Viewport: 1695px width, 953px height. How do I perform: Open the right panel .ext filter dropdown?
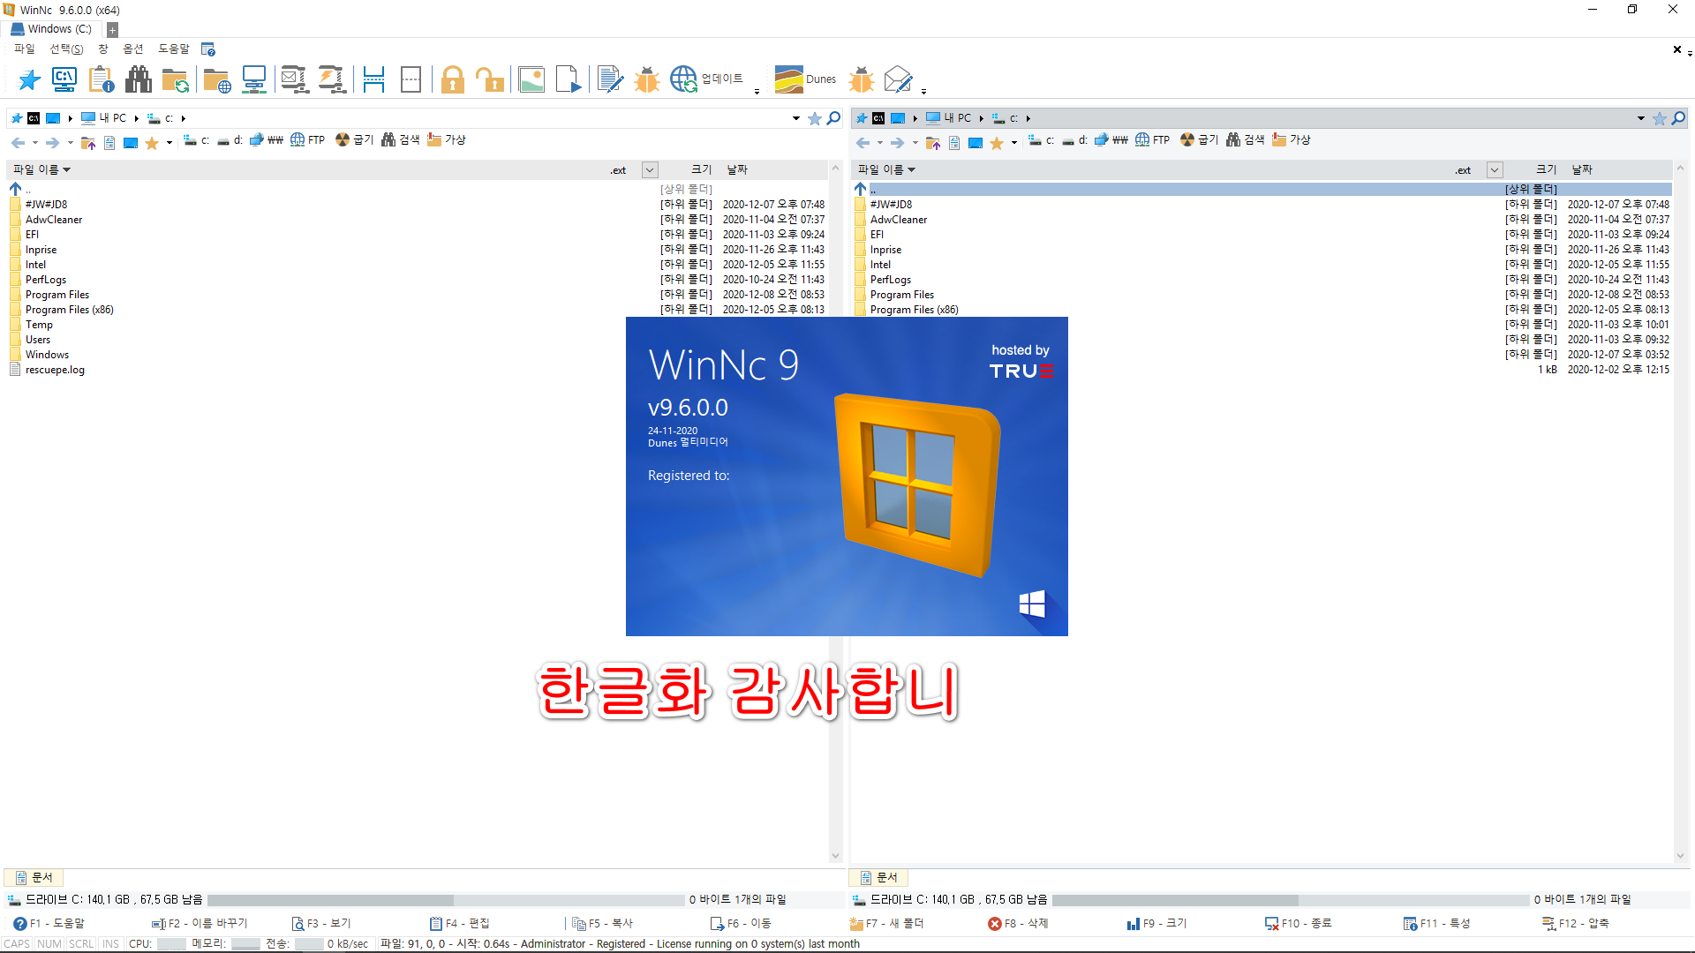1495,170
